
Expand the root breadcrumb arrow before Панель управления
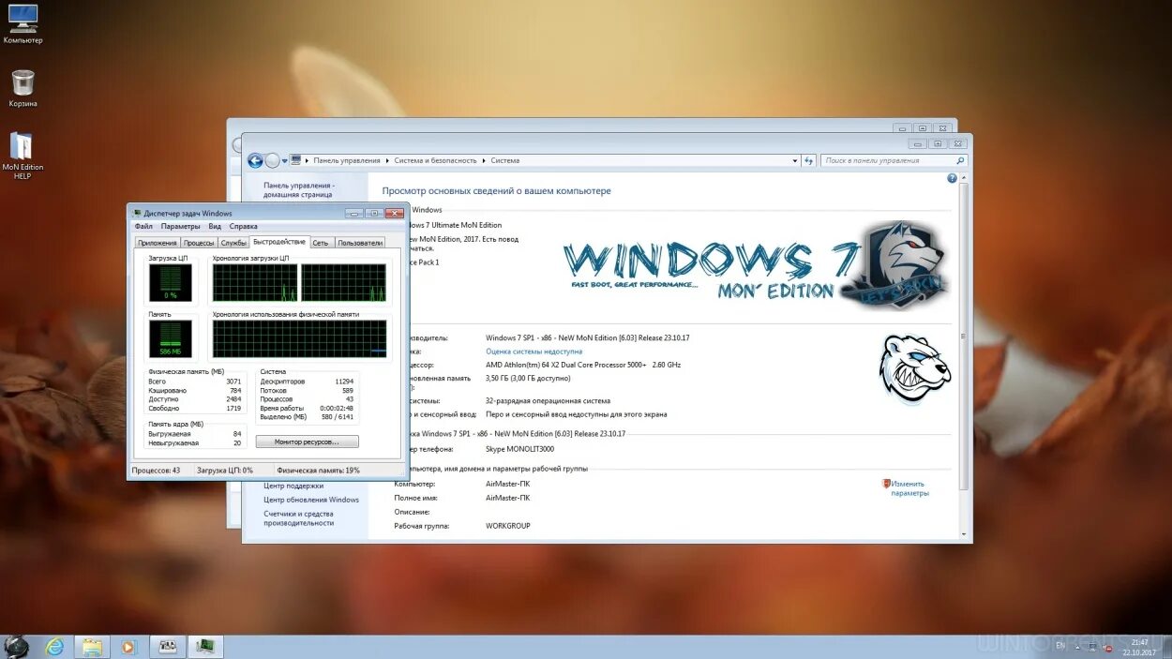[308, 160]
